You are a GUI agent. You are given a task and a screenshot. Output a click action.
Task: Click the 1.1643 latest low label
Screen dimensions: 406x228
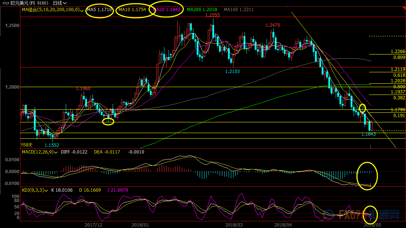pyautogui.click(x=368, y=134)
